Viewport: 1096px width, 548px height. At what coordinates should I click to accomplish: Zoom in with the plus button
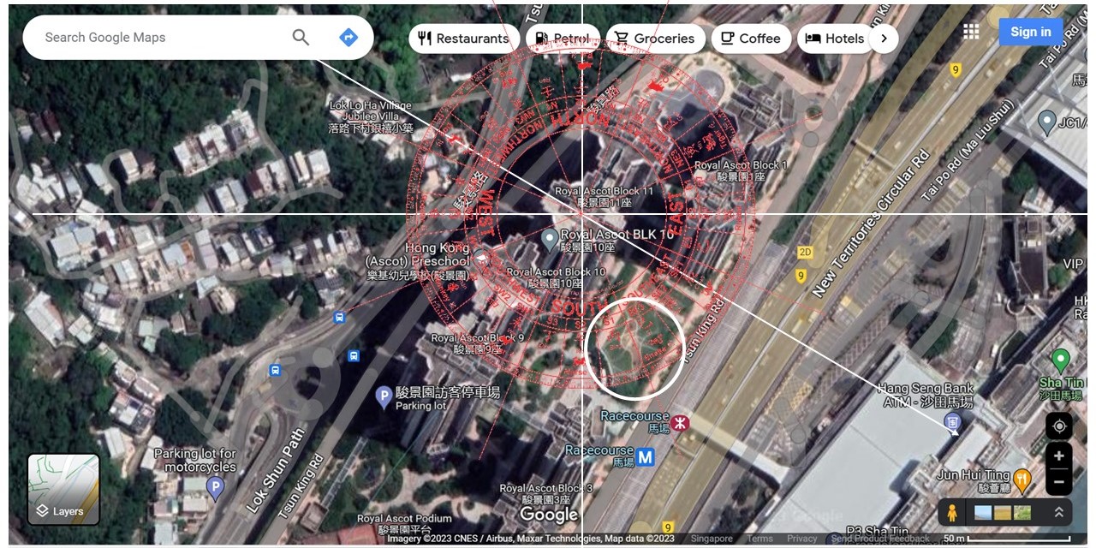click(x=1058, y=456)
